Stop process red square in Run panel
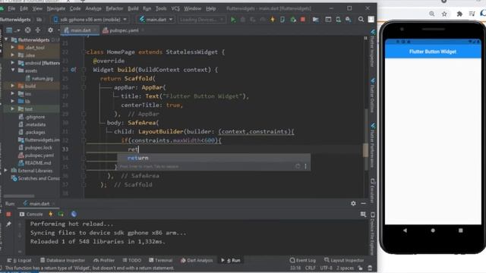 (8, 214)
